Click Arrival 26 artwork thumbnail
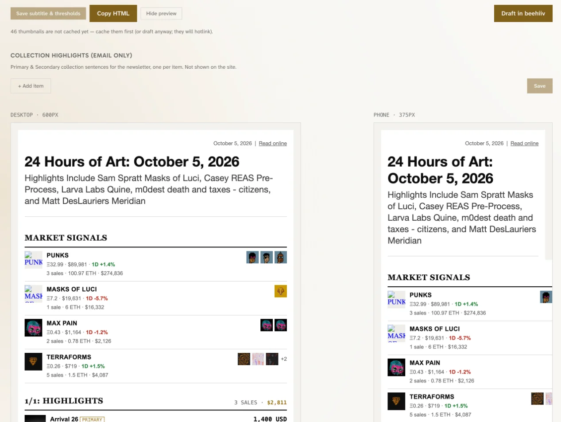 pyautogui.click(x=35, y=418)
